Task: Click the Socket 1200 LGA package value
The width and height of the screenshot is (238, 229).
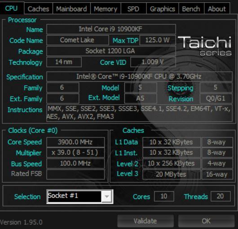Action: (111, 51)
